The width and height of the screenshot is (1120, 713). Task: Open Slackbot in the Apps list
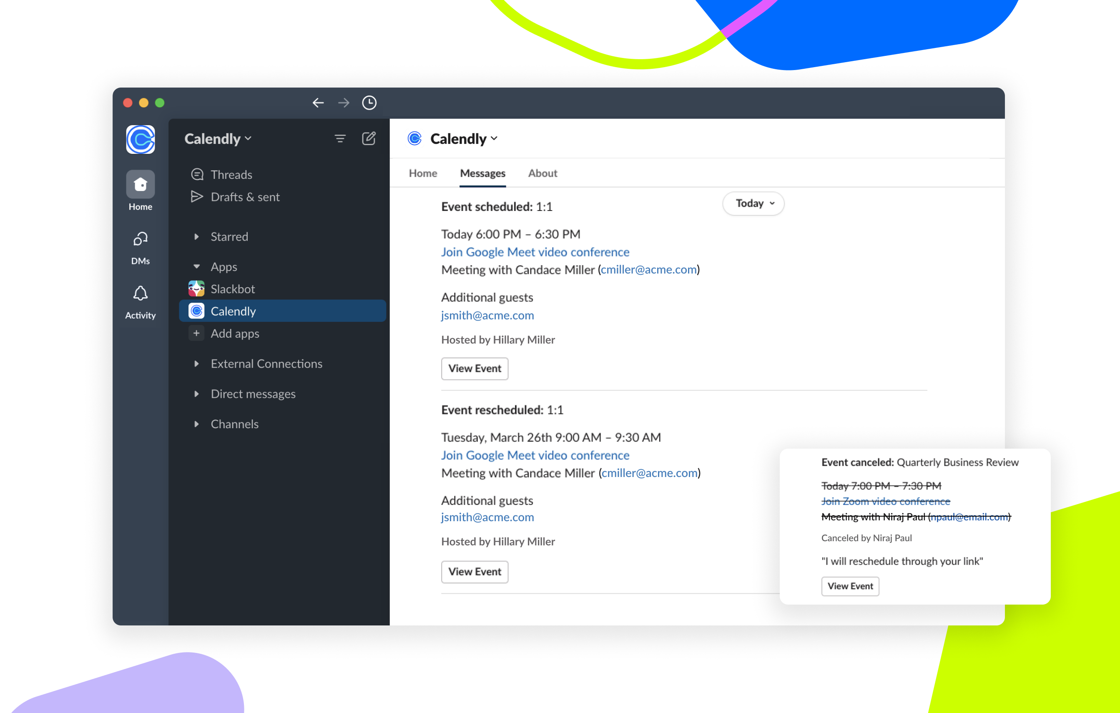(x=233, y=289)
